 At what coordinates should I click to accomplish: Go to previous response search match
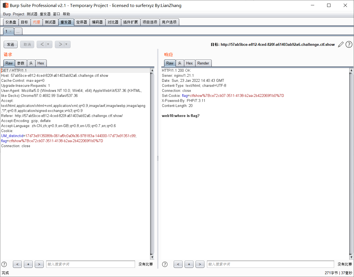(x=178, y=264)
